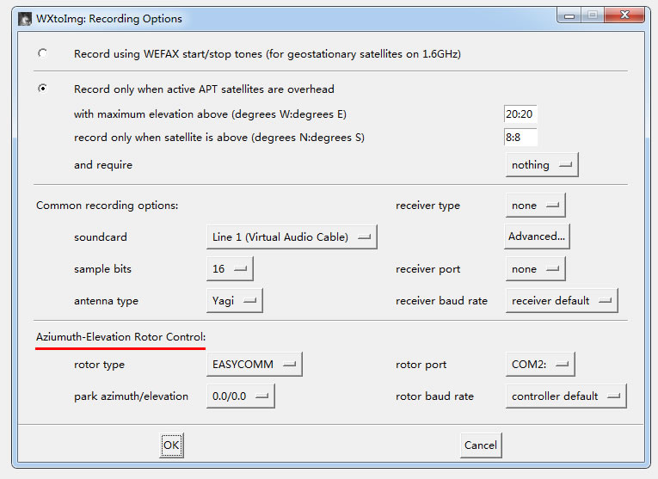
Task: Expand the rotor baud rate dropdown
Action: click(x=565, y=396)
